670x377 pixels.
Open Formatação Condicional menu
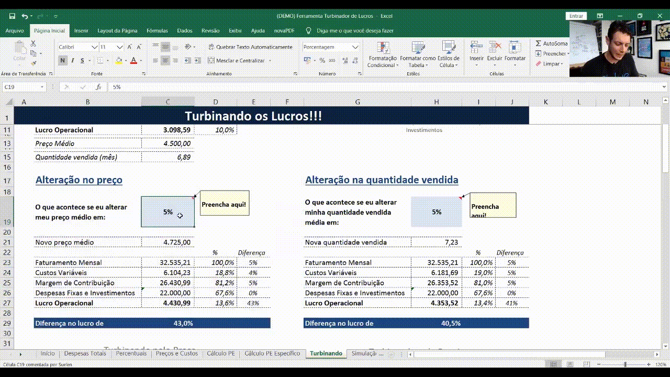[382, 55]
